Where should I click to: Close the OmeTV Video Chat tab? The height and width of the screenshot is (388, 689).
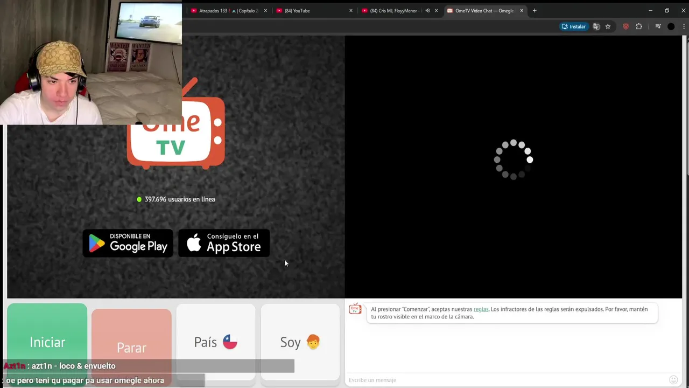[522, 11]
